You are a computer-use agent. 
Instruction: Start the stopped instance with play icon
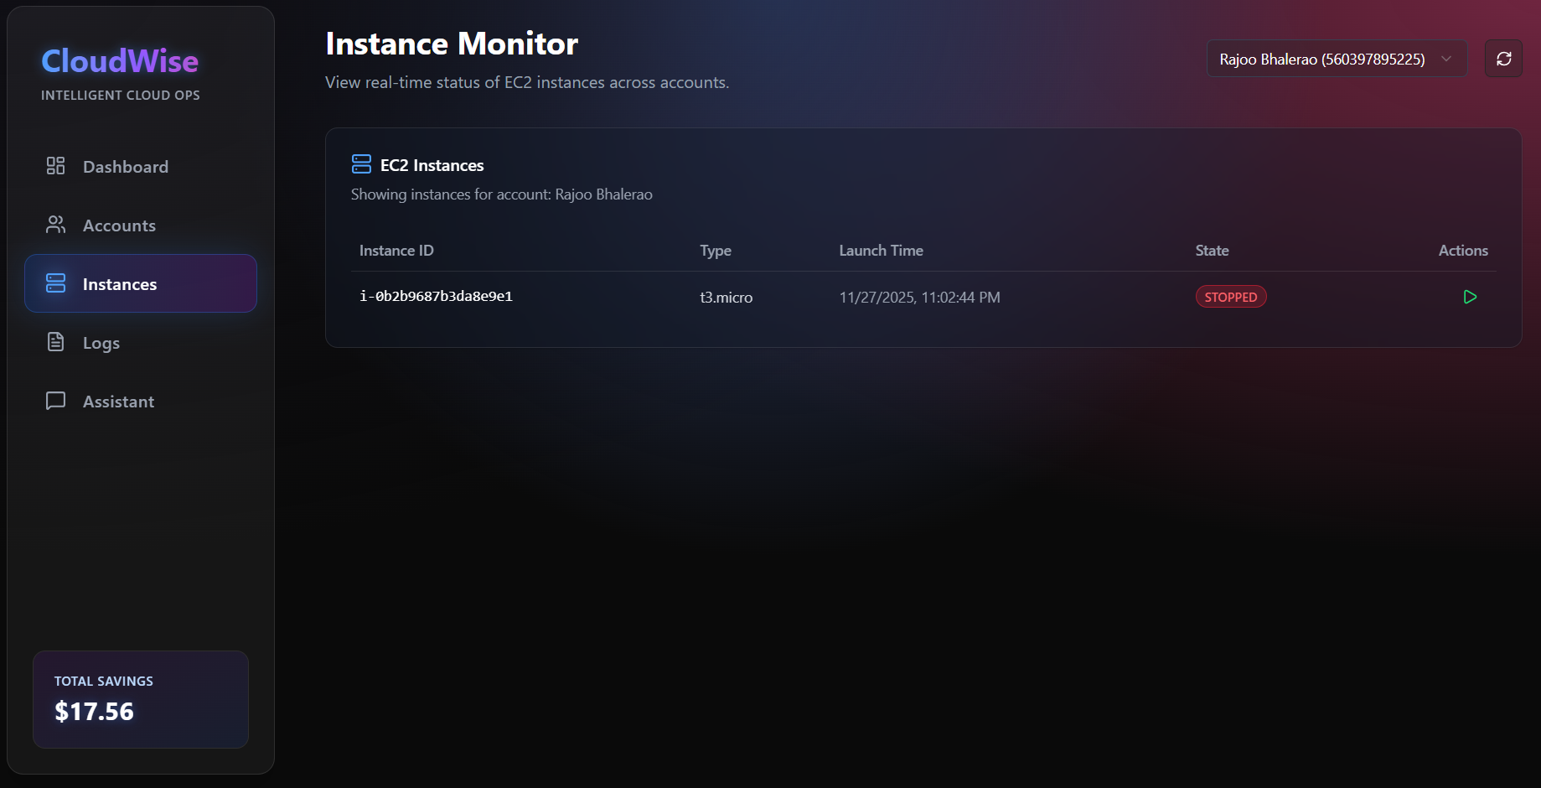(1470, 297)
